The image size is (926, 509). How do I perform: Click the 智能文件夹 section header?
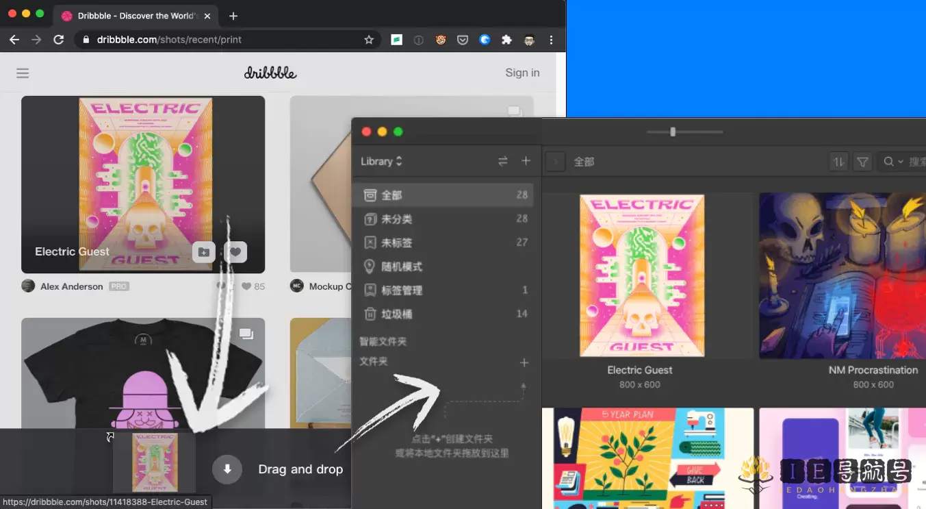click(383, 341)
